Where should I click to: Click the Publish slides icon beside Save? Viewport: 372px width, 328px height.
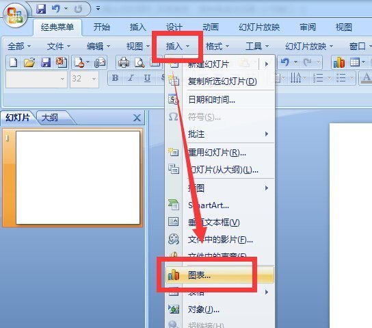(x=62, y=63)
